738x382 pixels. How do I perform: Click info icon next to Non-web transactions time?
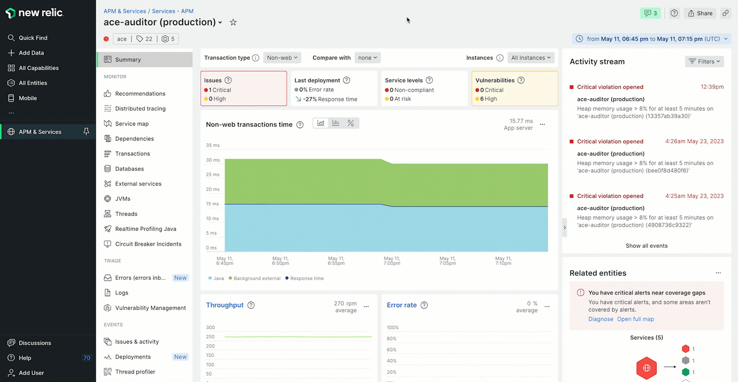pos(300,125)
